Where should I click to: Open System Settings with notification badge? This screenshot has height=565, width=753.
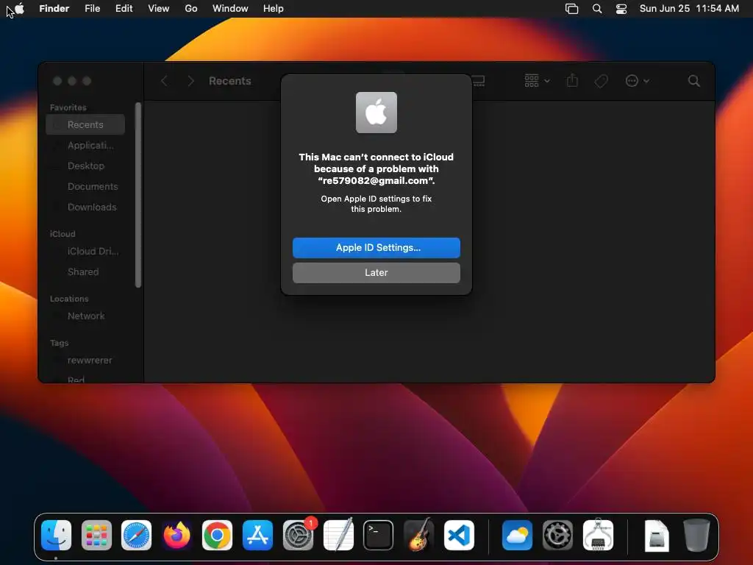pyautogui.click(x=299, y=536)
